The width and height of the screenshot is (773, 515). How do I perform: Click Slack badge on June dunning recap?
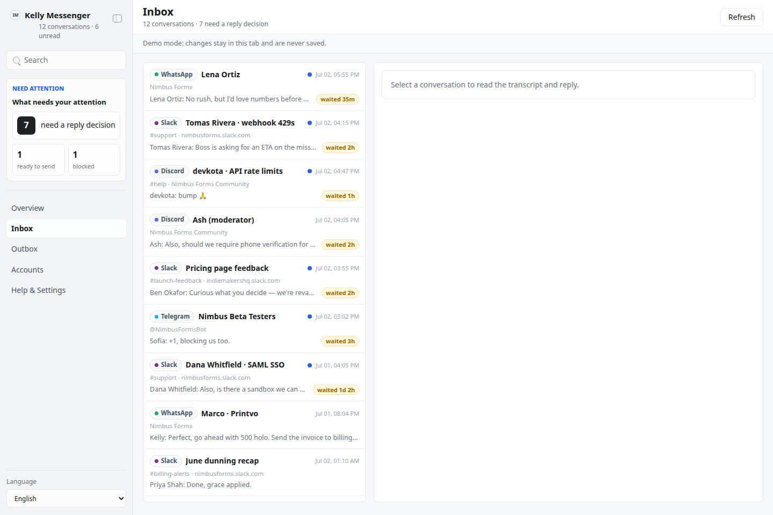(165, 461)
